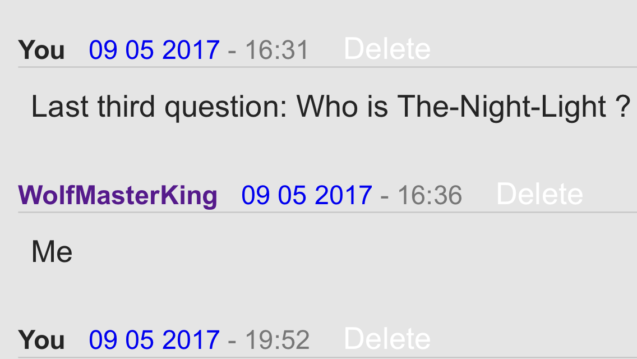
Task: Click the 'You' author name on the 16:31 comment
Action: [41, 50]
